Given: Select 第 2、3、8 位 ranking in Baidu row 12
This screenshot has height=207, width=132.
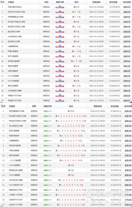Looking at the screenshot, I should [x=76, y=61].
